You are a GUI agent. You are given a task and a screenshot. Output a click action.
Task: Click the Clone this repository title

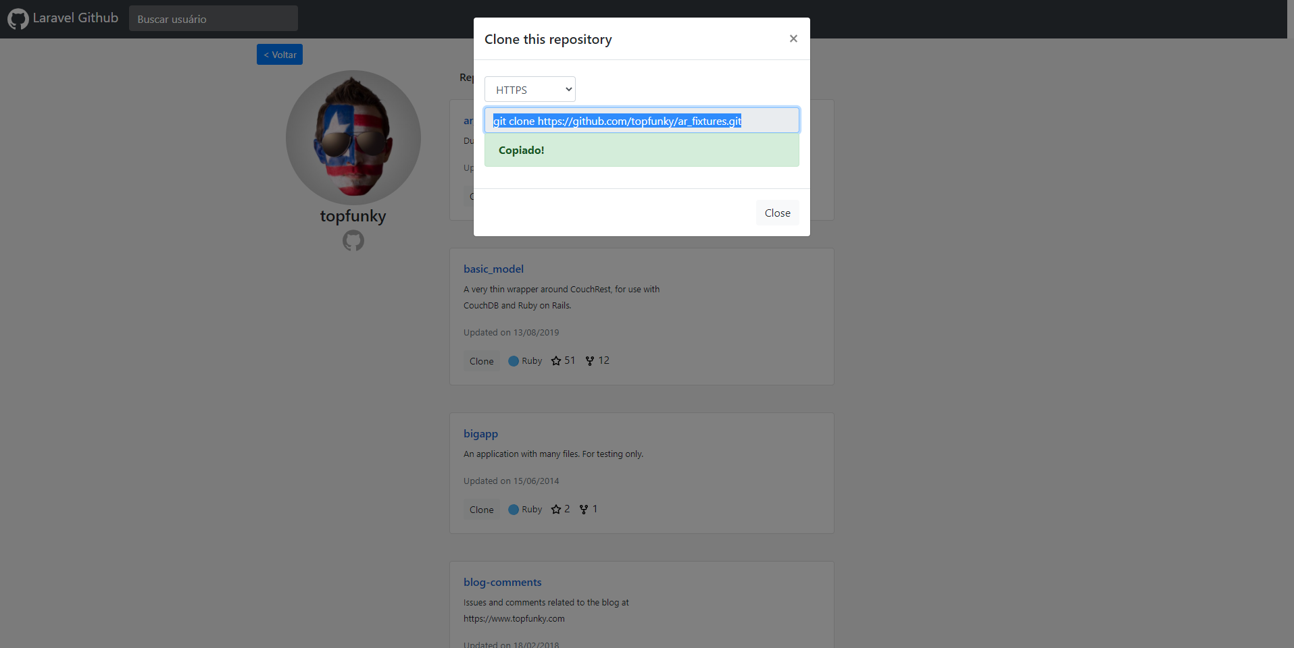pyautogui.click(x=548, y=39)
